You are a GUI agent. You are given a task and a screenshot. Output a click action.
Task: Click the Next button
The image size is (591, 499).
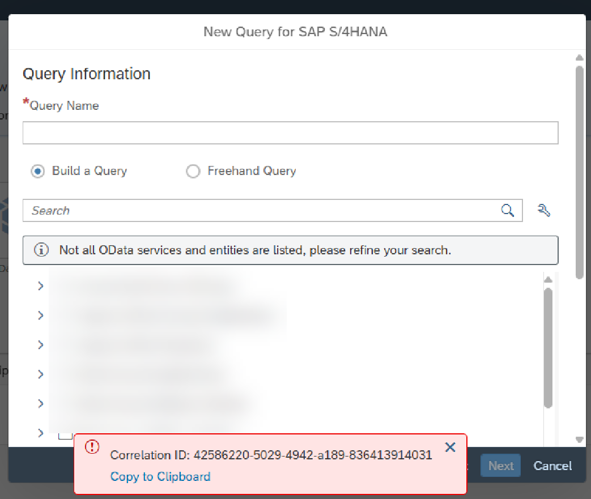pyautogui.click(x=500, y=466)
